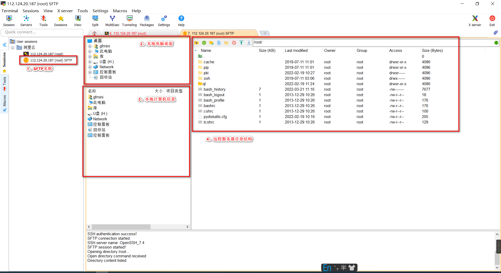Expand the gfmini node in desktop tree
The image size is (501, 273).
pos(90,46)
